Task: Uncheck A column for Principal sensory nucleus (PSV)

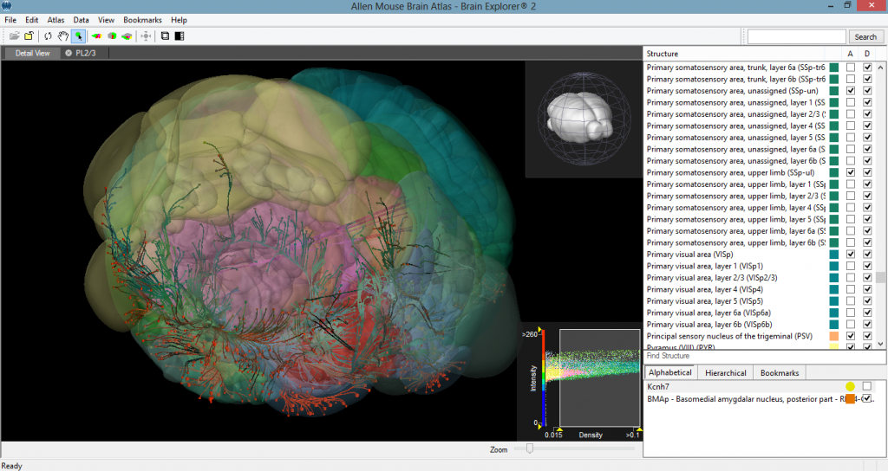Action: pos(851,336)
